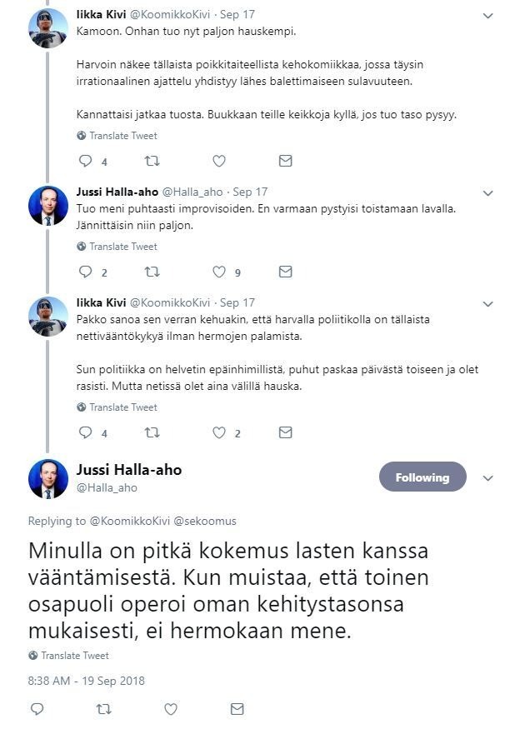Open @sekoomus profile link
This screenshot has width=515, height=734.
205,521
